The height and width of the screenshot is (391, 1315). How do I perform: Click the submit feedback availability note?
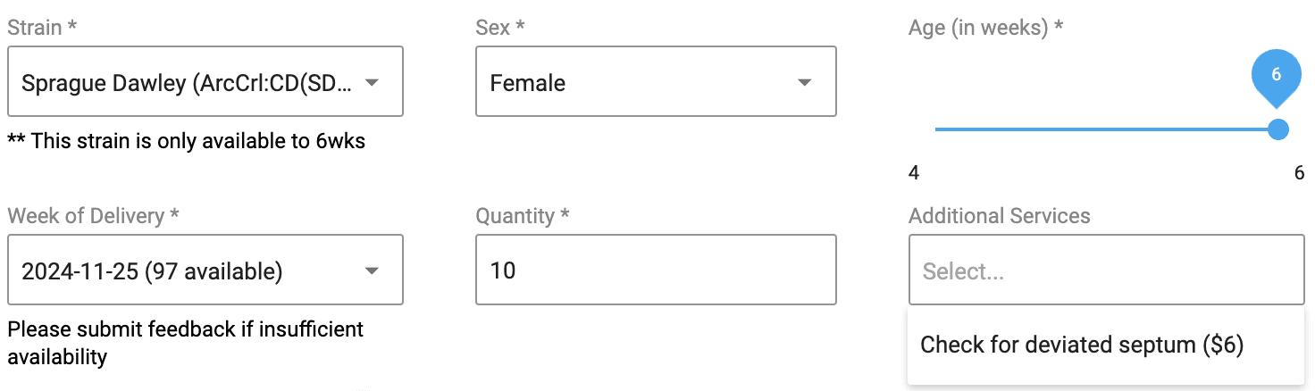click(185, 343)
